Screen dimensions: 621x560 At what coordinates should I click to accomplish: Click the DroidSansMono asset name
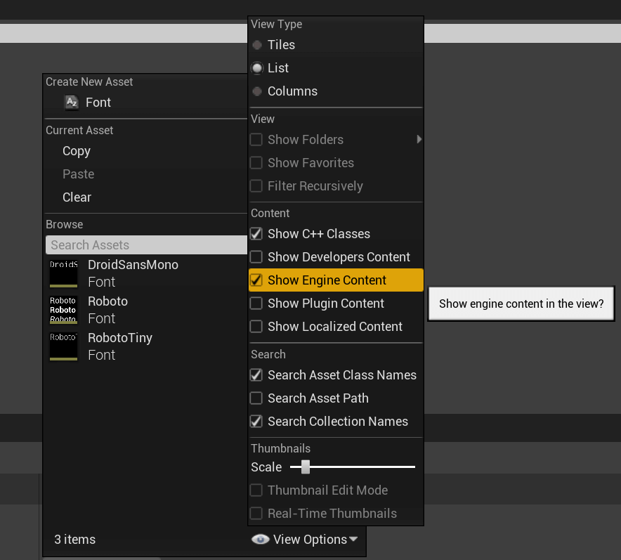point(133,265)
